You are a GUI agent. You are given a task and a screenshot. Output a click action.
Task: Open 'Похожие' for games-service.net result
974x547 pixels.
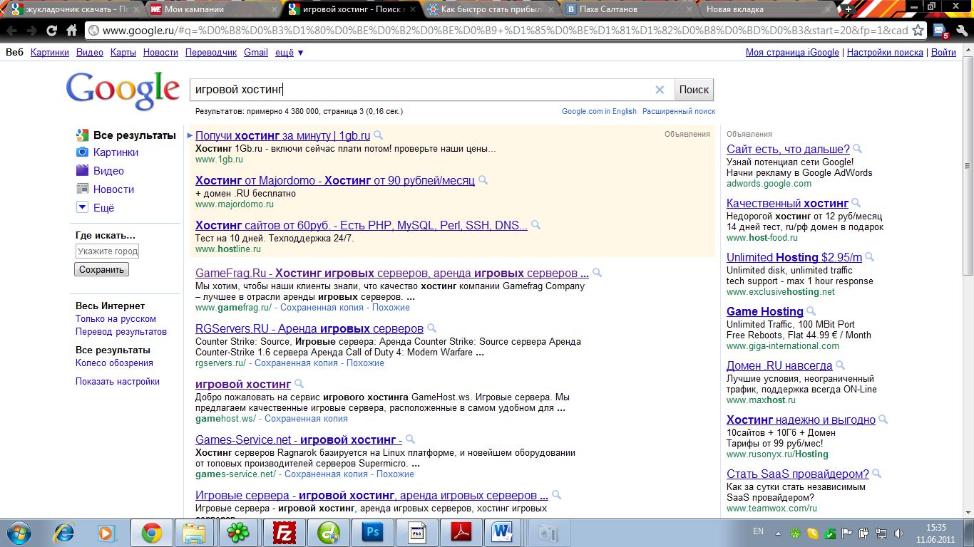395,474
